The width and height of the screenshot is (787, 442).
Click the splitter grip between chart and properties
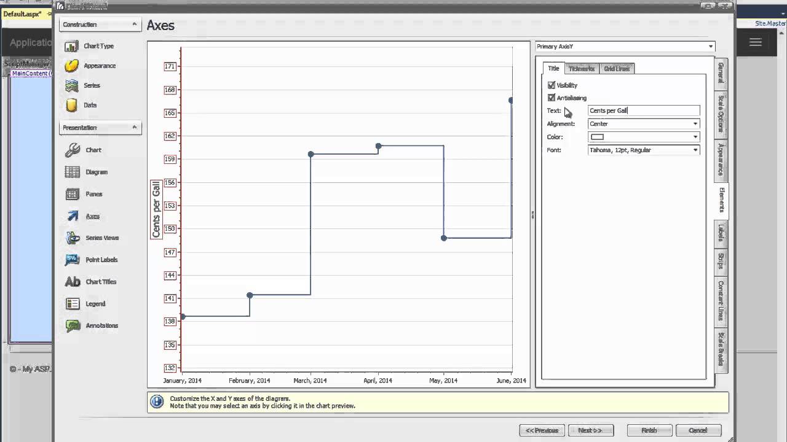click(532, 214)
